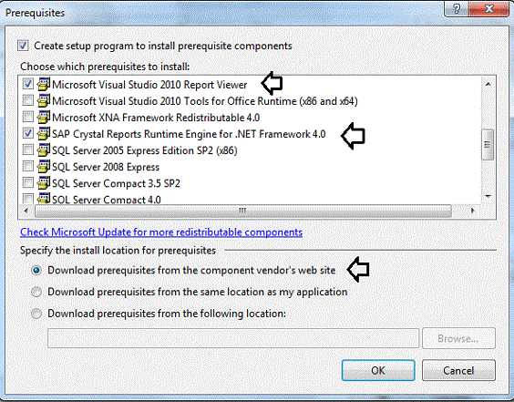Click the Microsoft XNA Framework Redistributable package icon
This screenshot has height=402, width=514.
(43, 117)
